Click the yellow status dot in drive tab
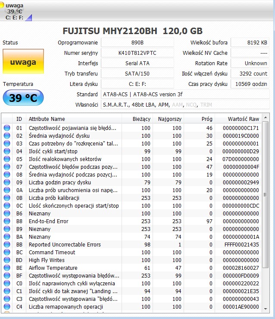The width and height of the screenshot is (275, 319). pyautogui.click(x=2, y=5)
